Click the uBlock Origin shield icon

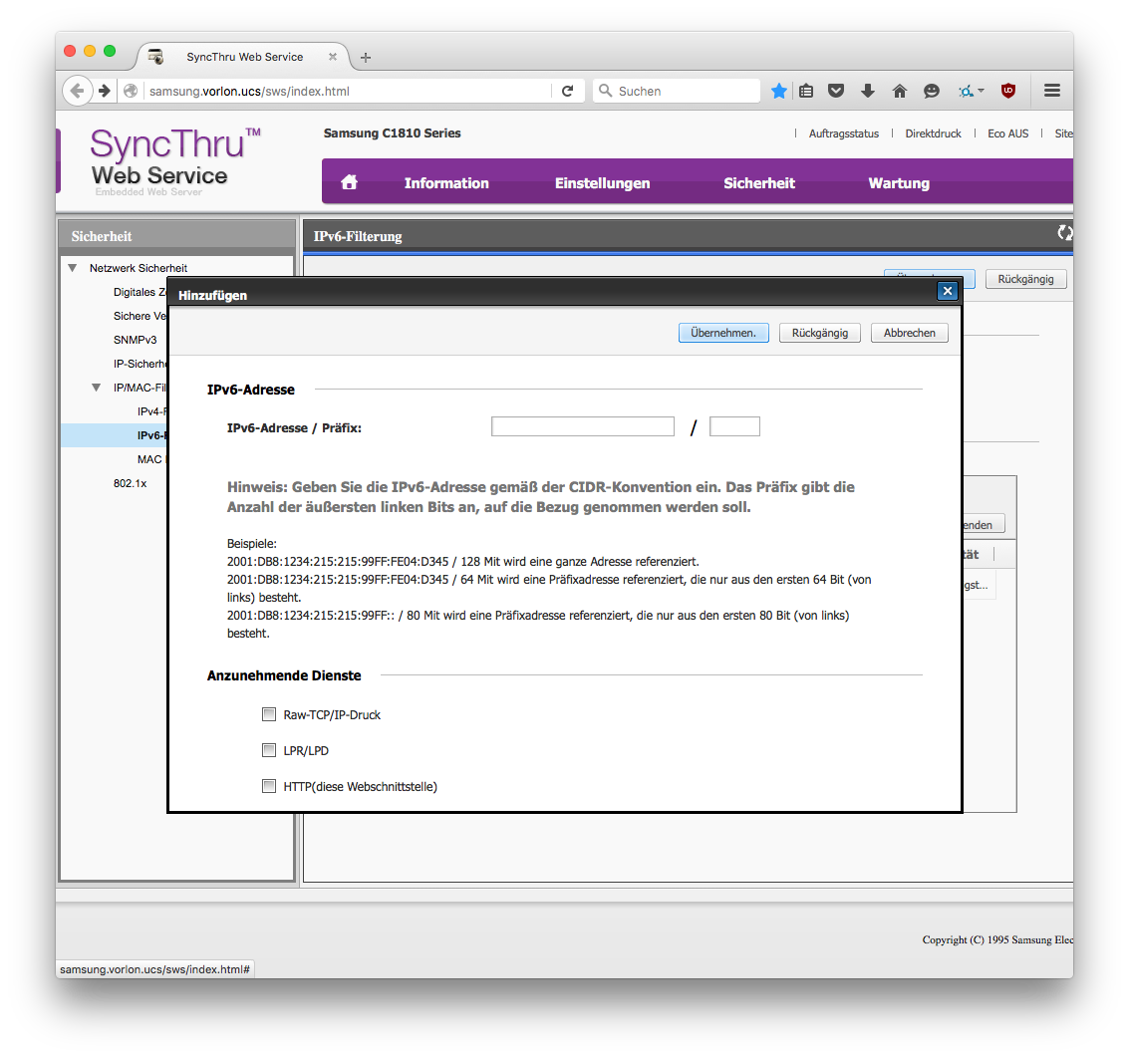[1008, 91]
